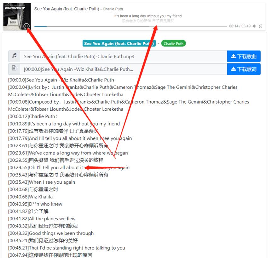
Task: Click the mp3 filename input field
Action: 124,56
